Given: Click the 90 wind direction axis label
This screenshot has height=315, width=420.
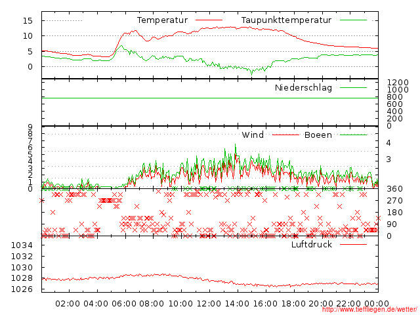Looking at the screenshot, I should 392,224.
